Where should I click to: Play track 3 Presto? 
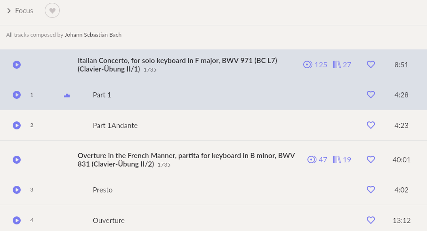coord(16,190)
